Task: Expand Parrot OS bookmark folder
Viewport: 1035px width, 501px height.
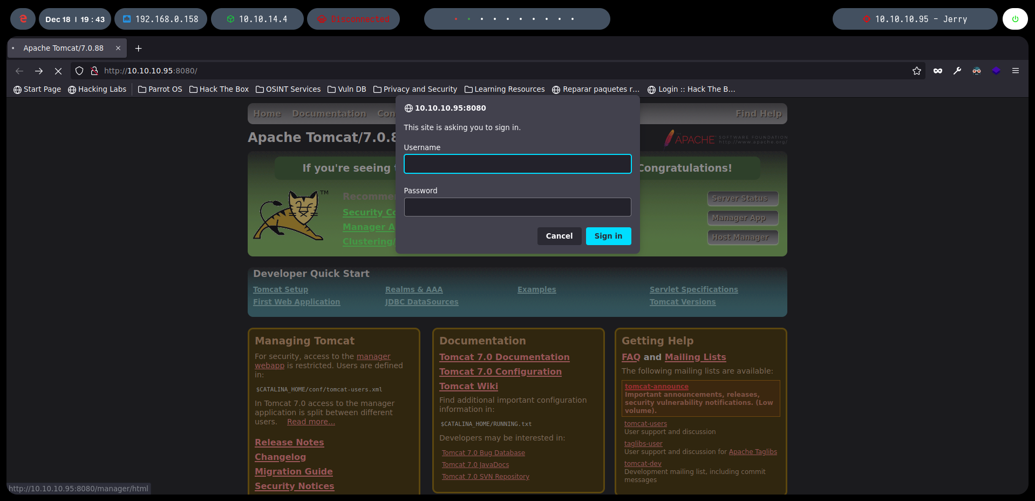Action: (x=160, y=89)
